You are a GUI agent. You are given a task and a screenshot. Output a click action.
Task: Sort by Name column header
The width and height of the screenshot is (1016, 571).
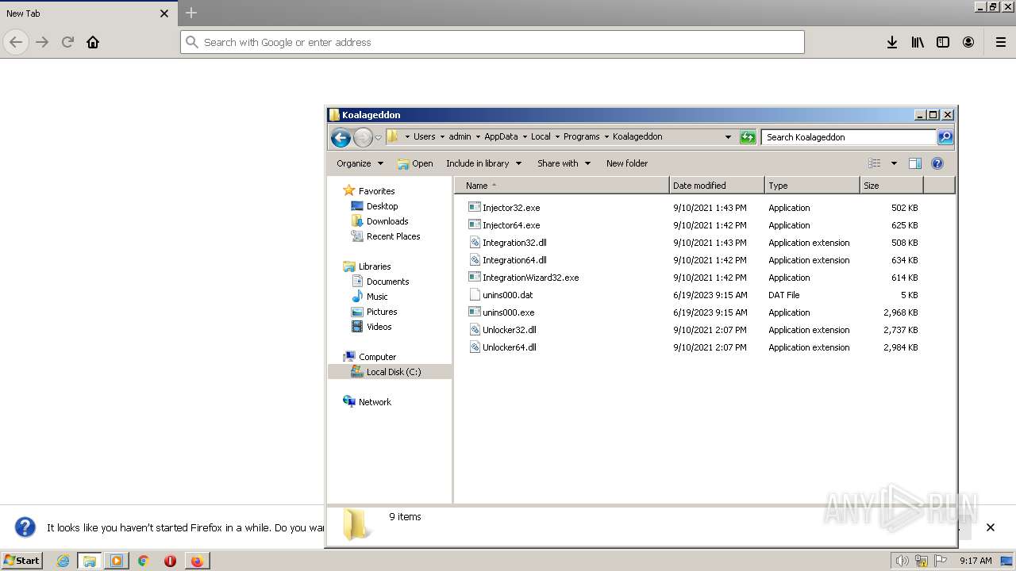pyautogui.click(x=562, y=186)
